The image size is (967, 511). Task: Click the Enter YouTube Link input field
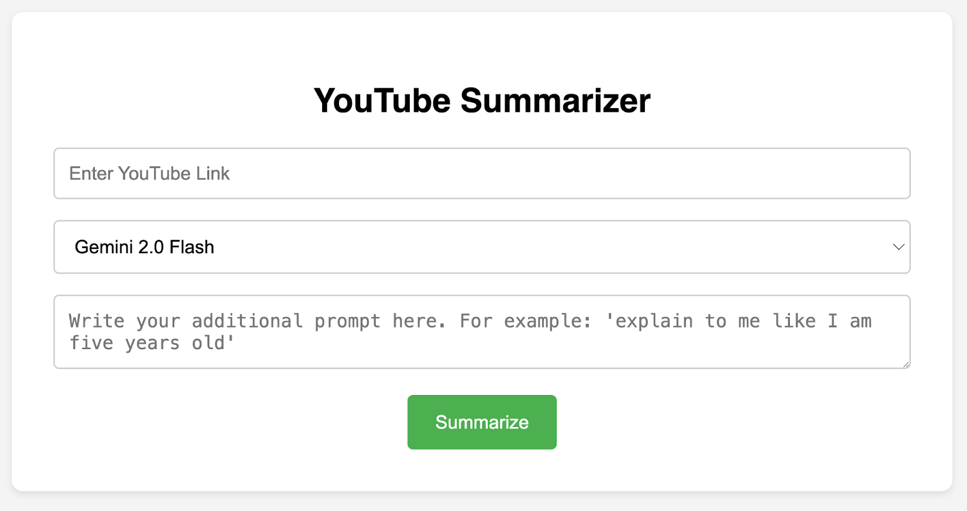(x=482, y=173)
